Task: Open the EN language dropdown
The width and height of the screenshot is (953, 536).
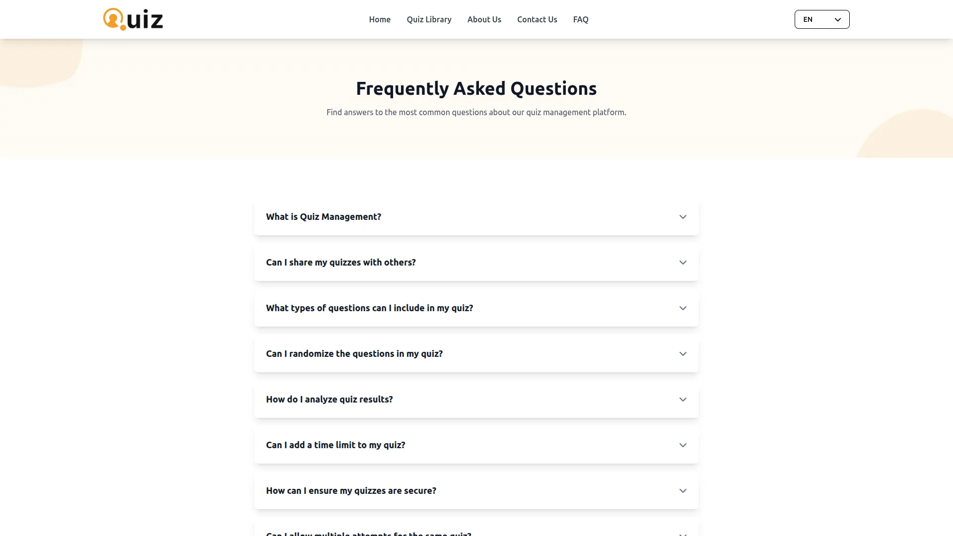Action: coord(821,19)
